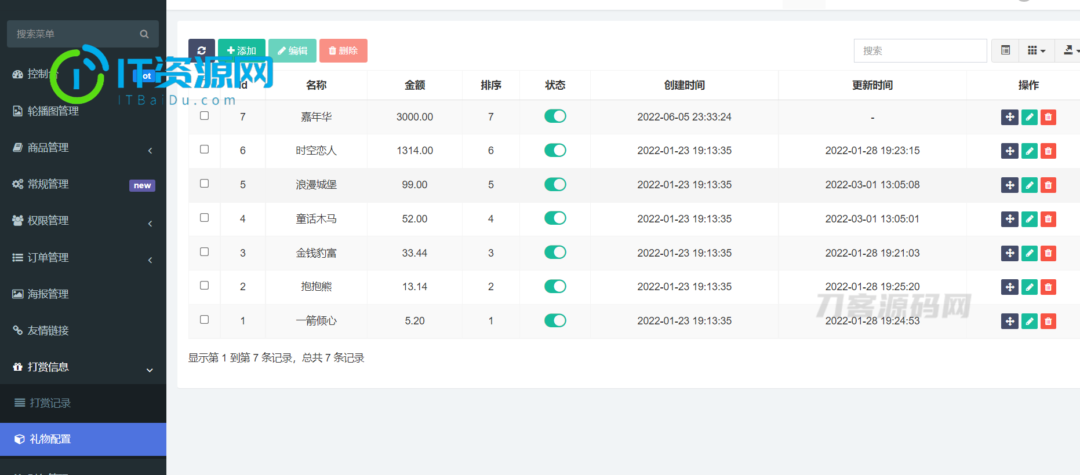Disable status switch for 金钱豹富
1080x475 pixels.
coord(555,253)
